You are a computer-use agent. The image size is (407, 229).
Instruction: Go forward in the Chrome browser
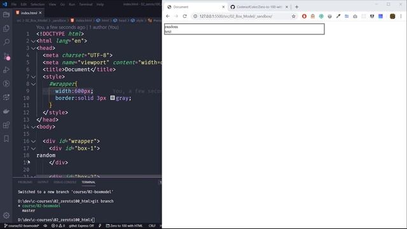coord(176,16)
